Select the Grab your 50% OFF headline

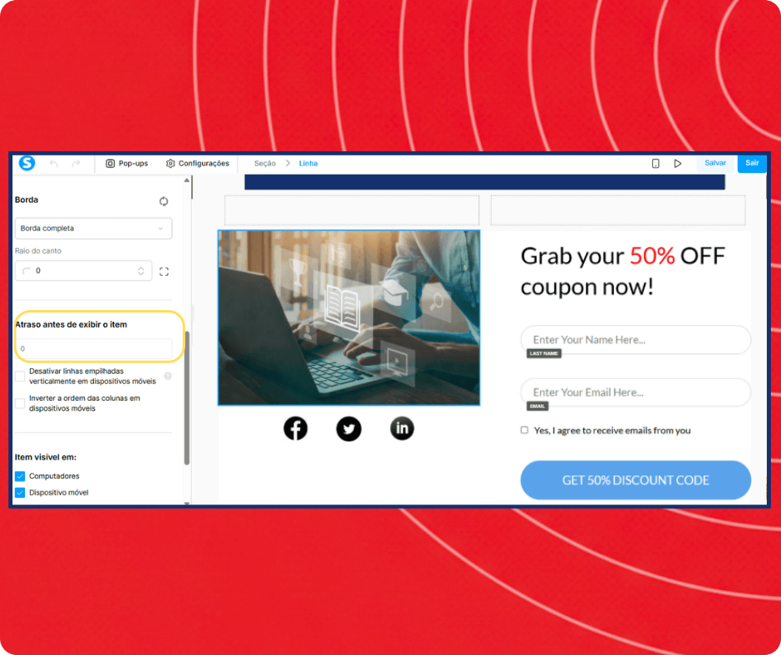click(x=622, y=272)
